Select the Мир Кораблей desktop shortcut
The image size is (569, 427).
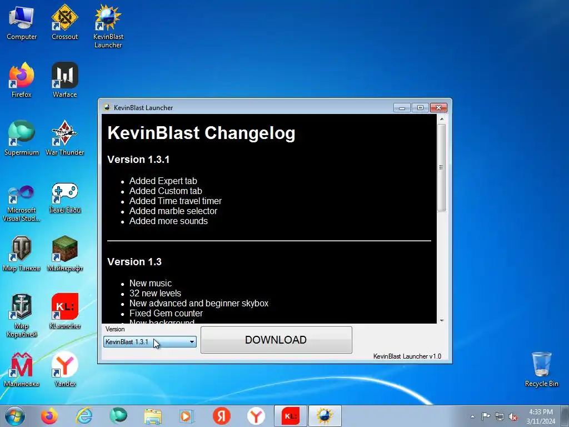(22, 316)
